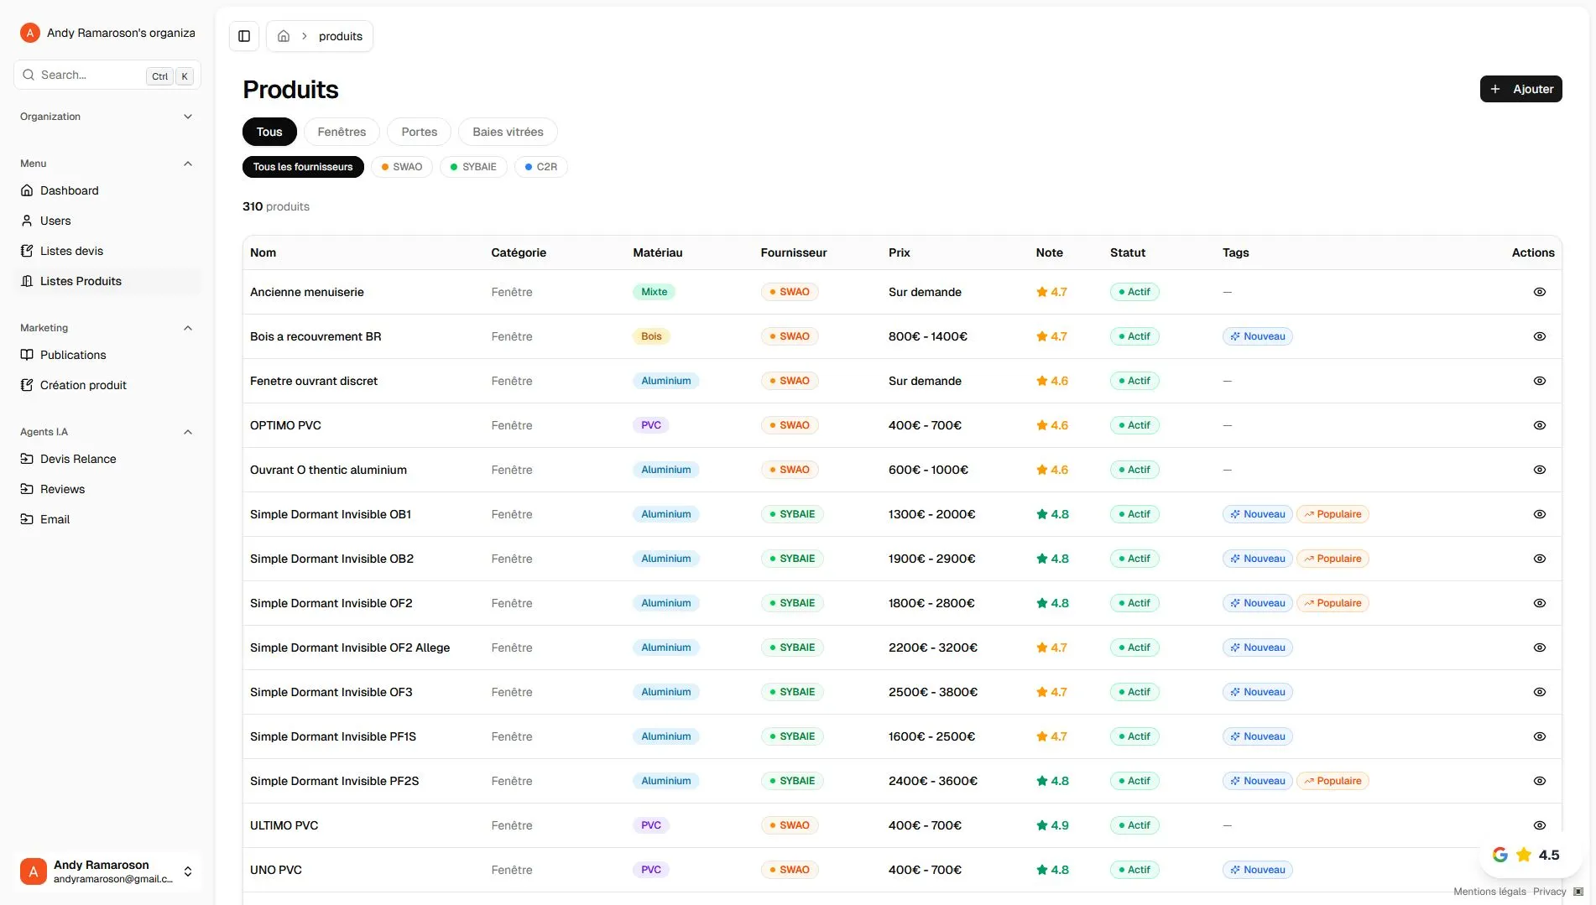Open the Dashboard from the sidebar

(x=69, y=190)
